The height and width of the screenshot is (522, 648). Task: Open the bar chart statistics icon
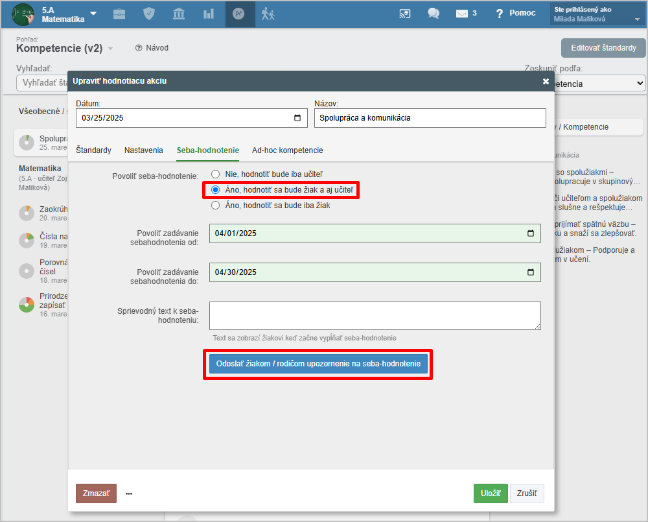(209, 14)
